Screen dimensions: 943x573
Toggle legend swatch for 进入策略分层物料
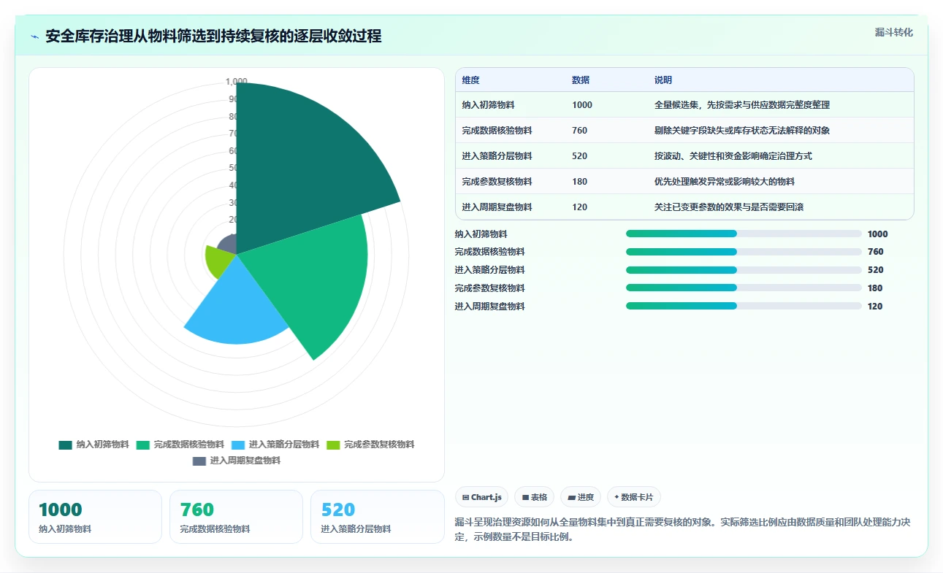point(237,445)
